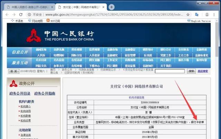Open the 法律法规 nav menu item
Viewport: 221px width, 139px height.
pyautogui.click(x=59, y=50)
